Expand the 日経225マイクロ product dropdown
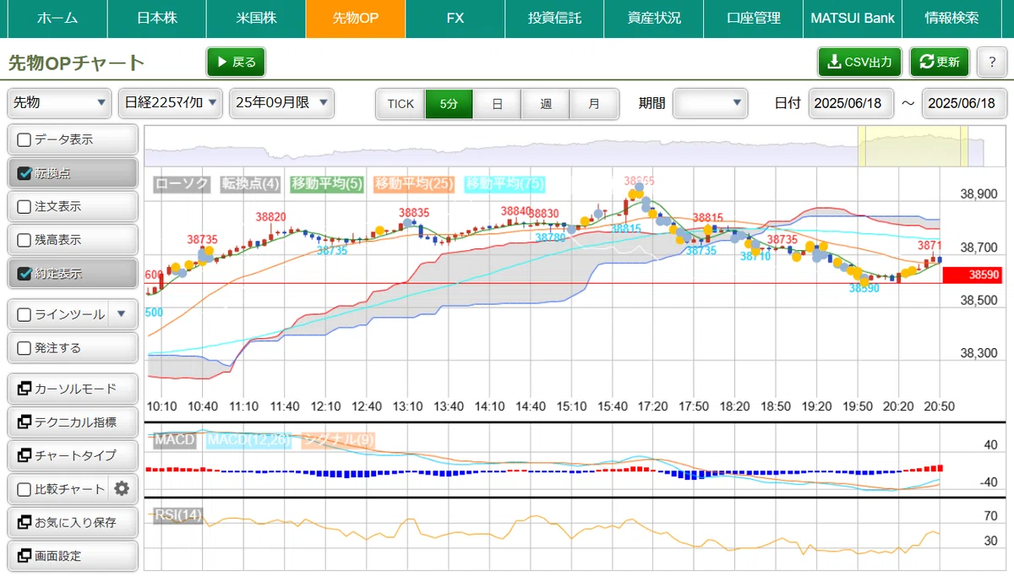 (x=171, y=103)
